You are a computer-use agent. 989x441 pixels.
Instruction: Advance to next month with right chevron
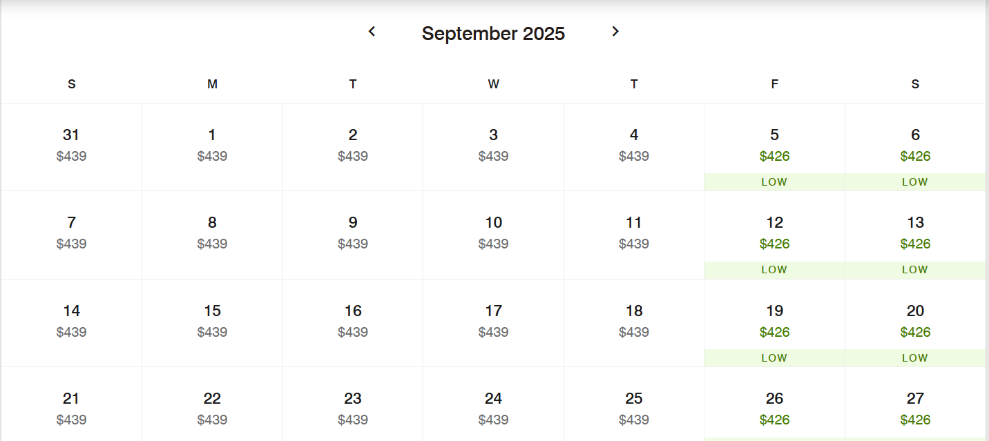pos(615,32)
